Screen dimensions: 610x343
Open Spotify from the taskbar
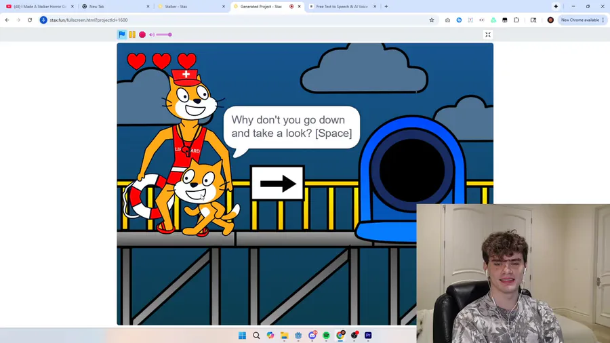point(327,336)
